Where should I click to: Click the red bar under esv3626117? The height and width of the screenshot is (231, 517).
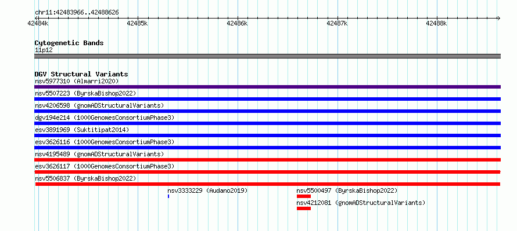tap(267, 172)
